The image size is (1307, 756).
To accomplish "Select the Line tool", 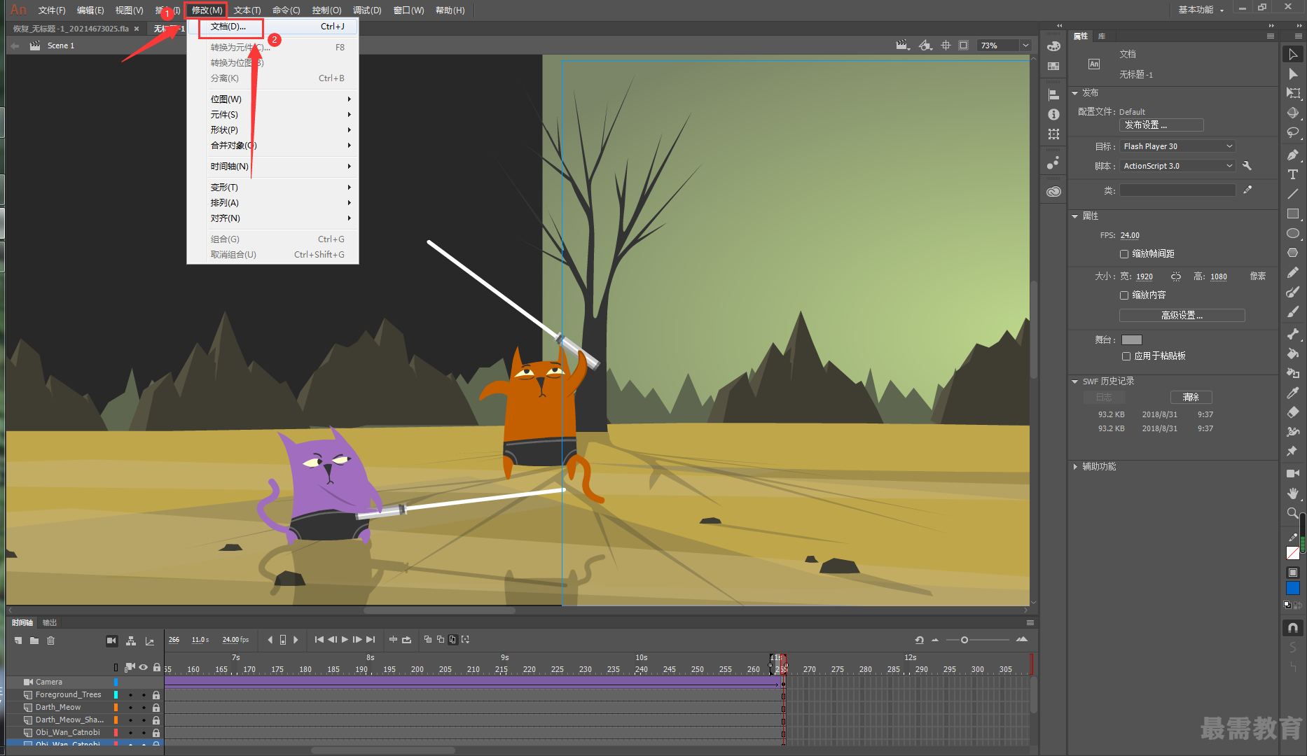I will [x=1293, y=194].
